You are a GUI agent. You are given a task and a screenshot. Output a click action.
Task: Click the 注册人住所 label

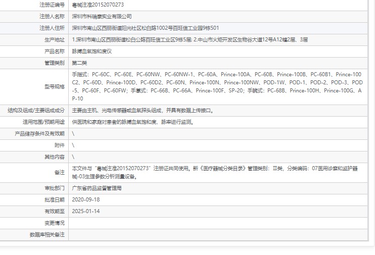point(52,28)
